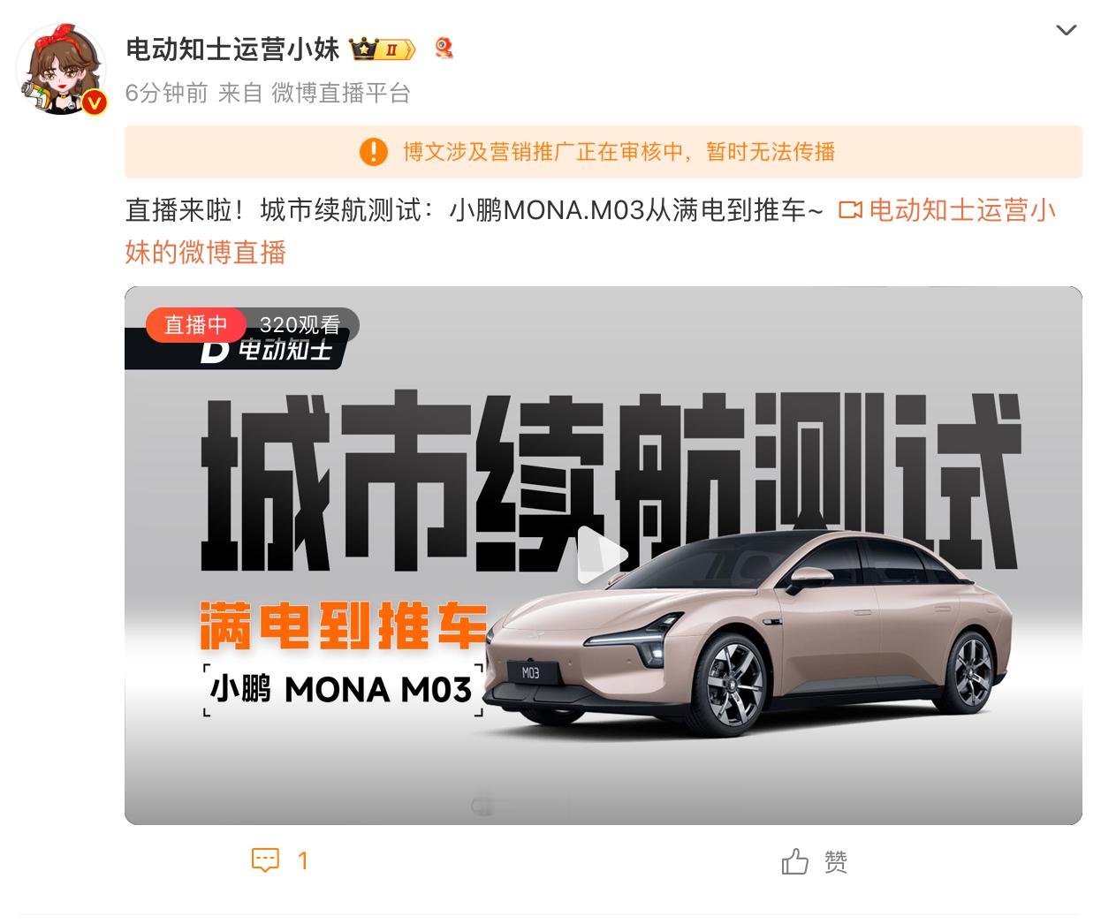Click the orange verified V badge
Image resolution: width=1101 pixels, height=924 pixels.
95,103
